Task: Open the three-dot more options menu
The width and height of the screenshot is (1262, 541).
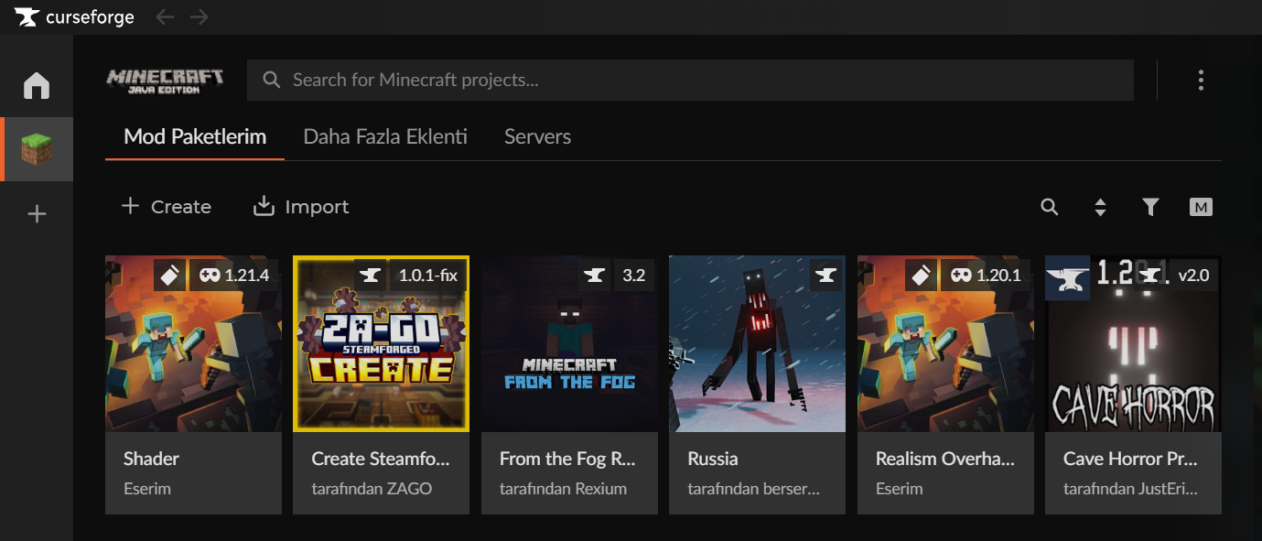Action: click(1201, 81)
